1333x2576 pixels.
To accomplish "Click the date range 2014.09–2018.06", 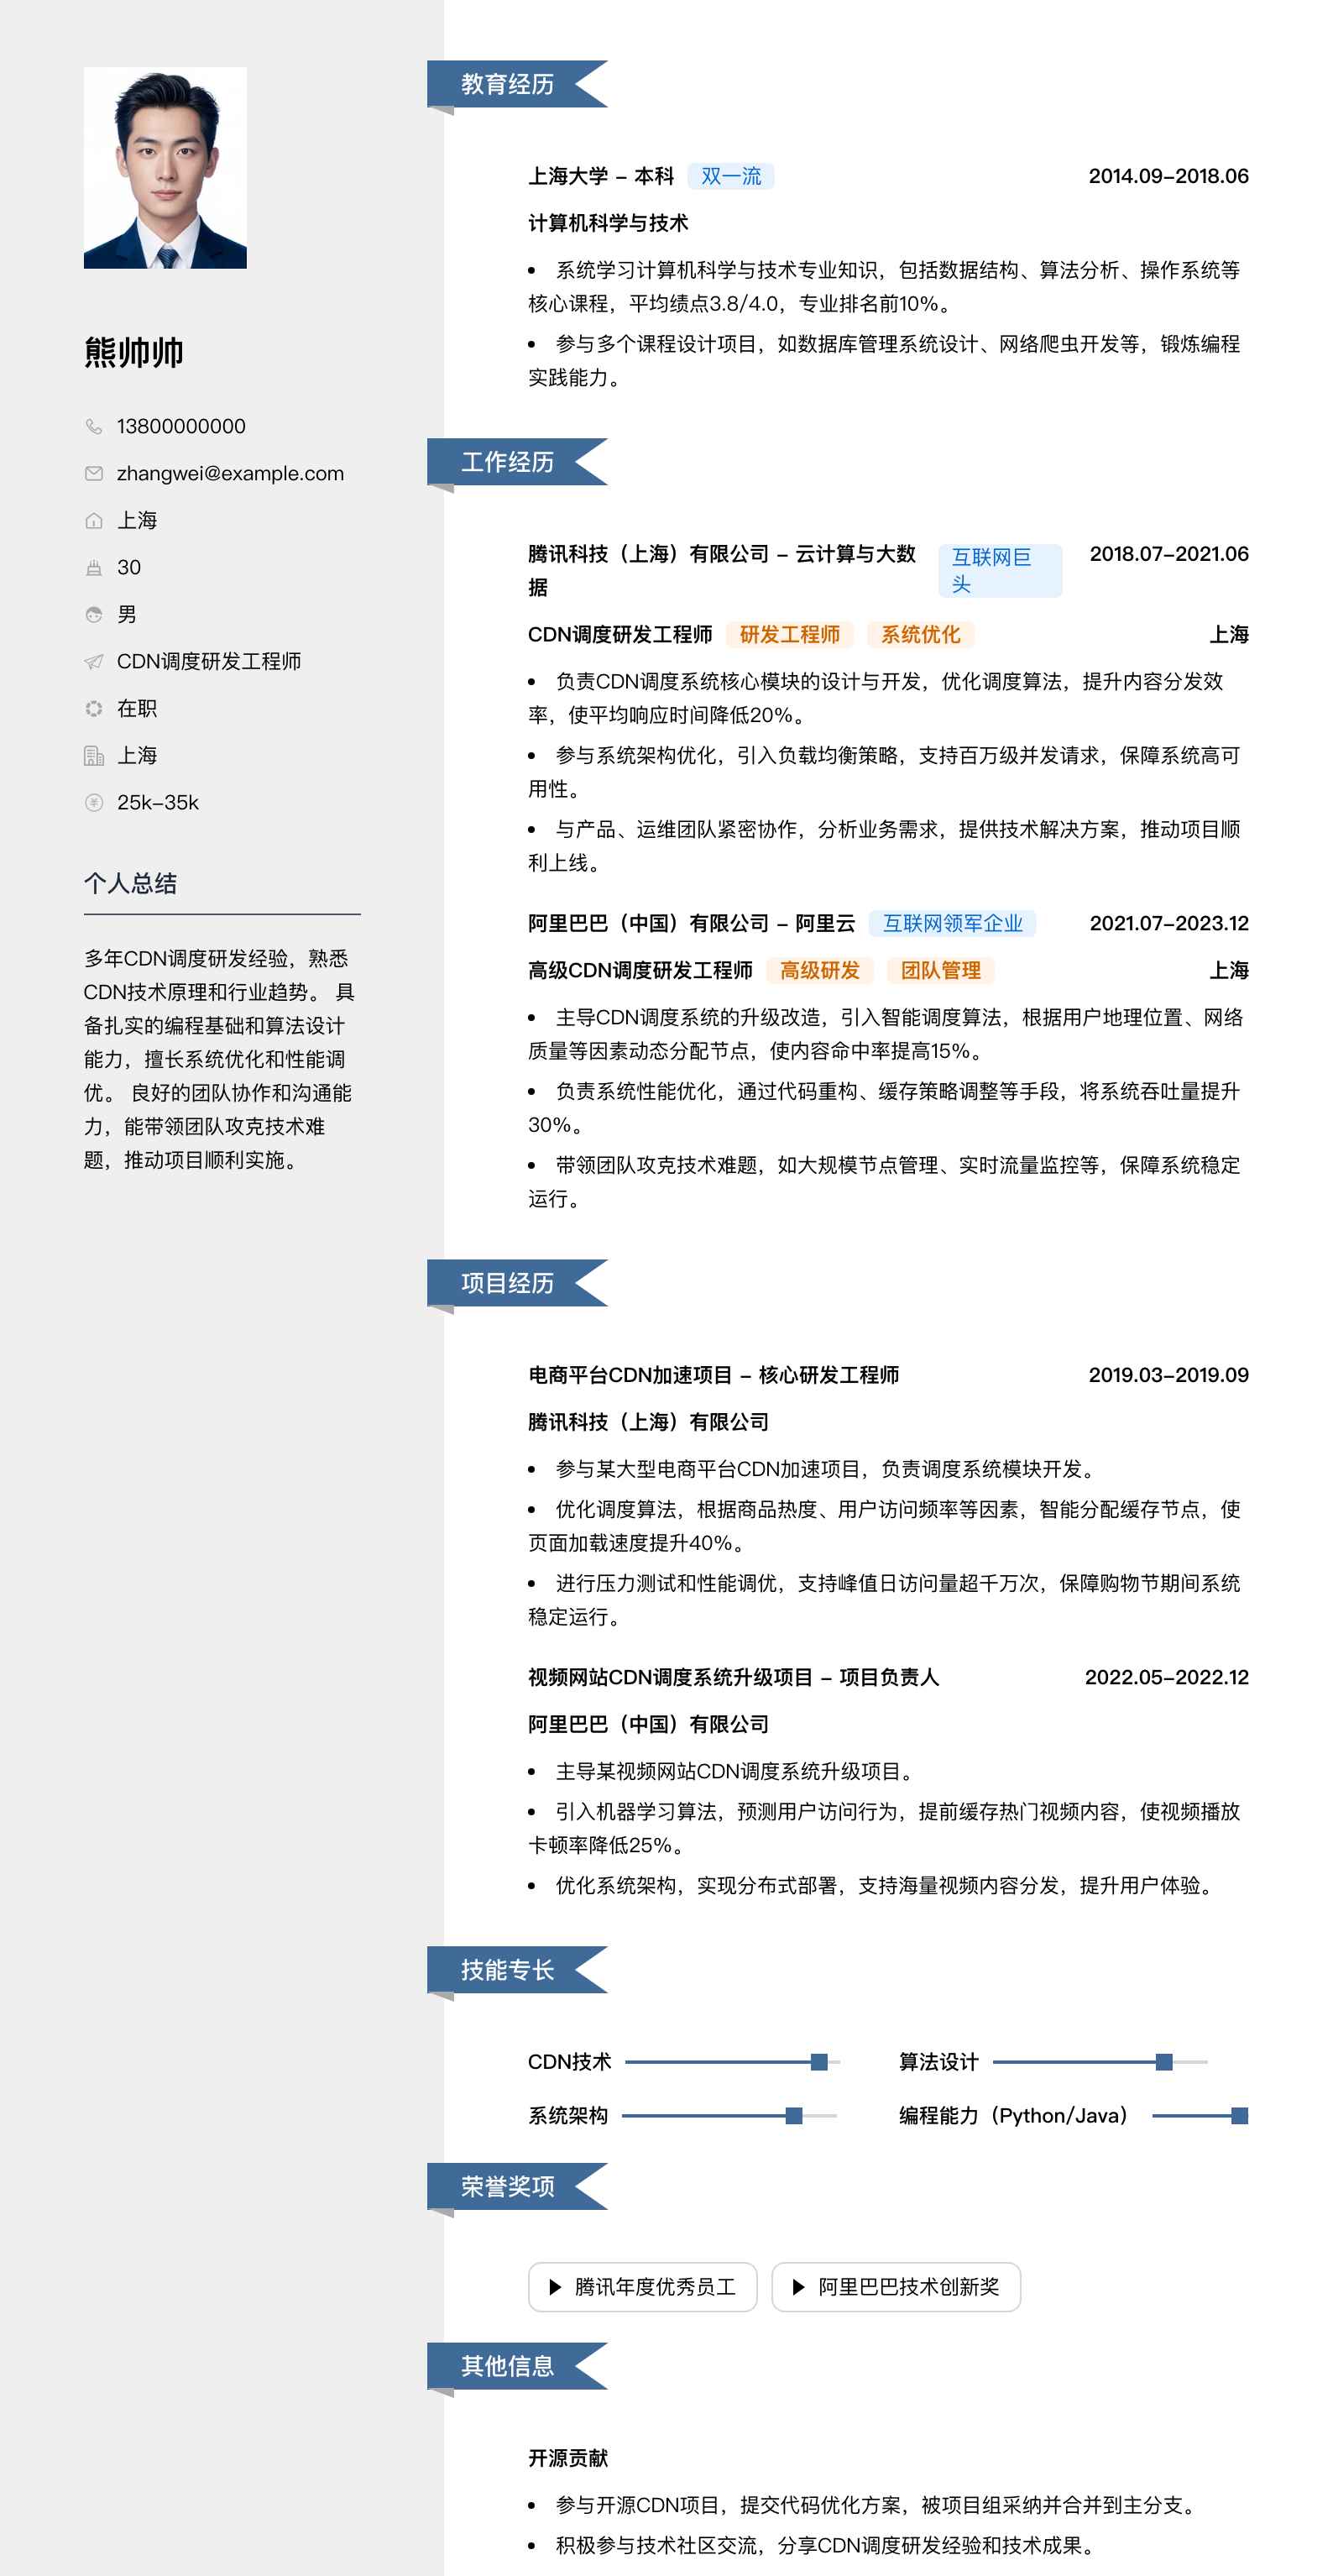I will 1168,176.
